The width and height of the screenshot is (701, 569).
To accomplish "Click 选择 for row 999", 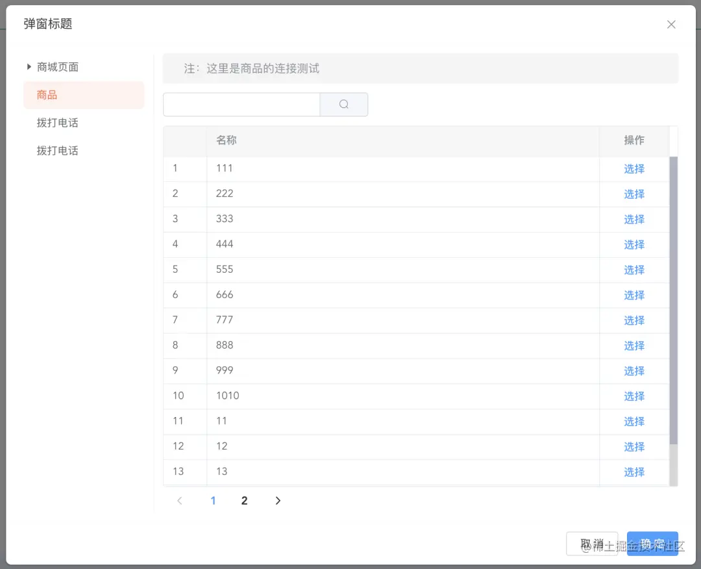I will pos(634,371).
